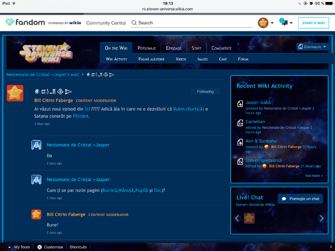Open the Episoade tab
The image size is (335, 251).
point(174,48)
